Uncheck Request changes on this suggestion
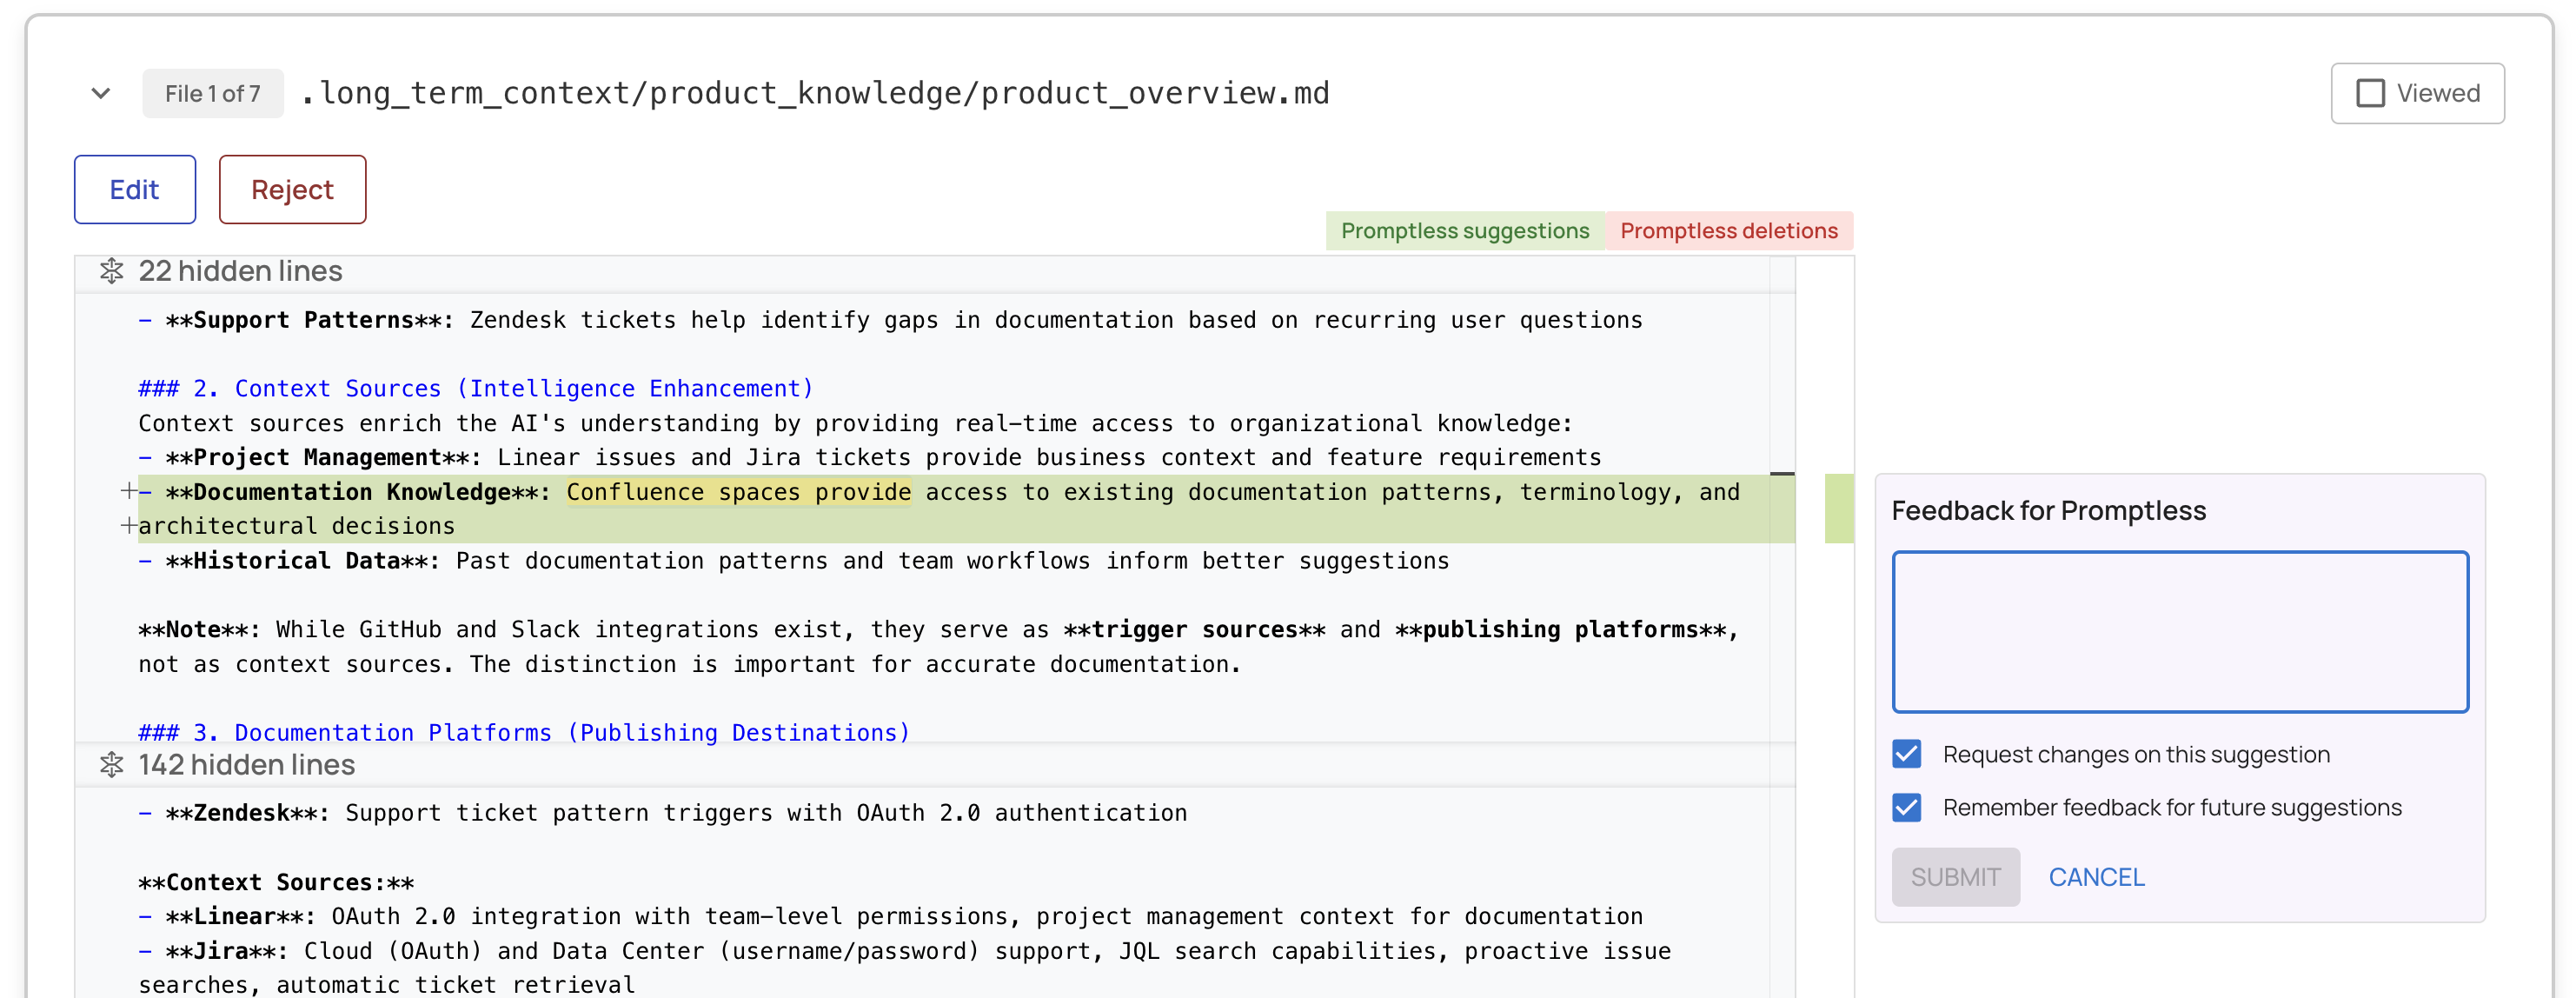 pos(1906,754)
